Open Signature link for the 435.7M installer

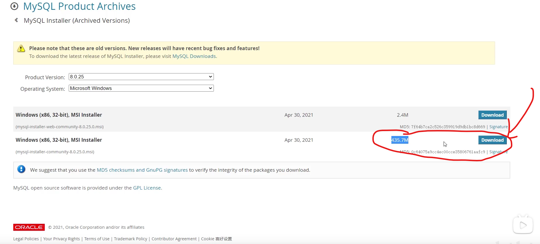tap(498, 152)
